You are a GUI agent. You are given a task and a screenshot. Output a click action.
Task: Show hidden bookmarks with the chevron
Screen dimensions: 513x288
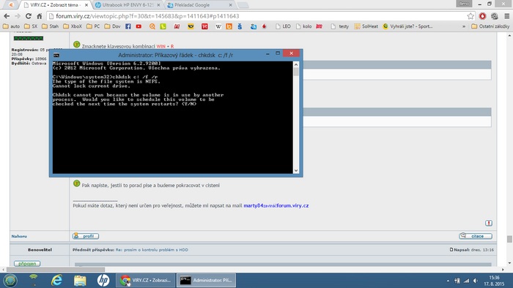(x=464, y=26)
